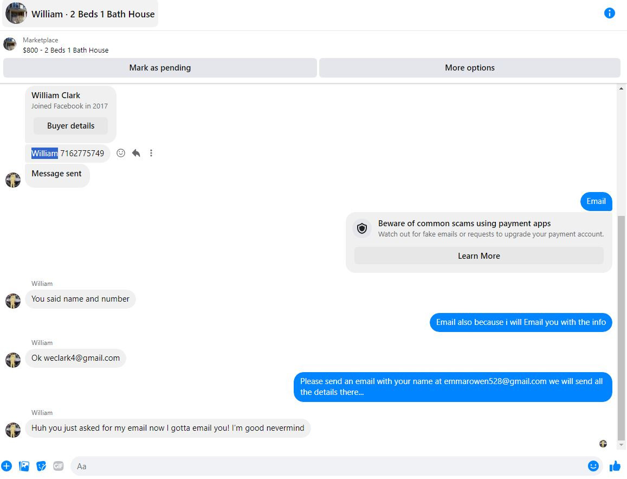Open More options menu
This screenshot has height=479, width=627.
coord(469,68)
